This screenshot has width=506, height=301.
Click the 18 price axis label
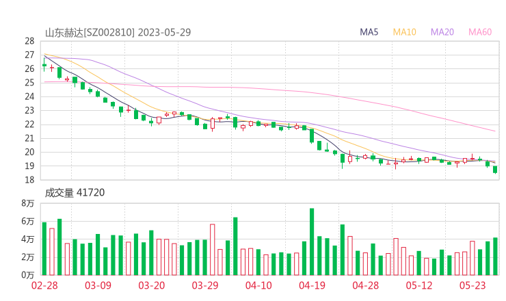pos(29,180)
